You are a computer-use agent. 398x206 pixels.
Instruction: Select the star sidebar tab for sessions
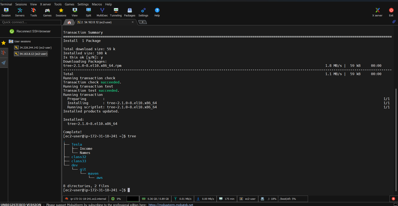[4, 43]
